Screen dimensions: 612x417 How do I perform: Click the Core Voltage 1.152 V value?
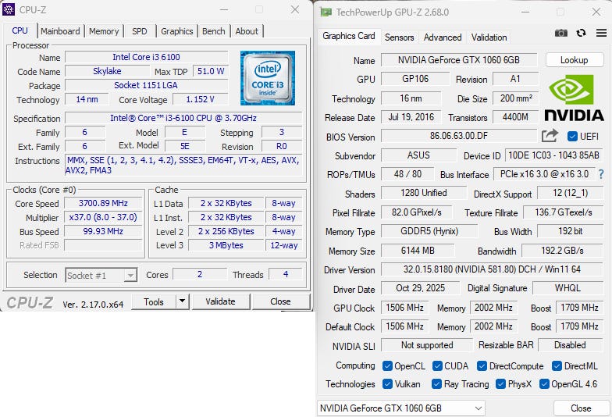(x=200, y=99)
